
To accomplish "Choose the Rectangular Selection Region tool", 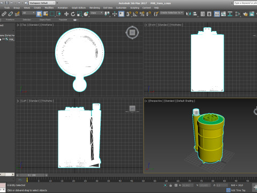I will (x=52, y=14).
